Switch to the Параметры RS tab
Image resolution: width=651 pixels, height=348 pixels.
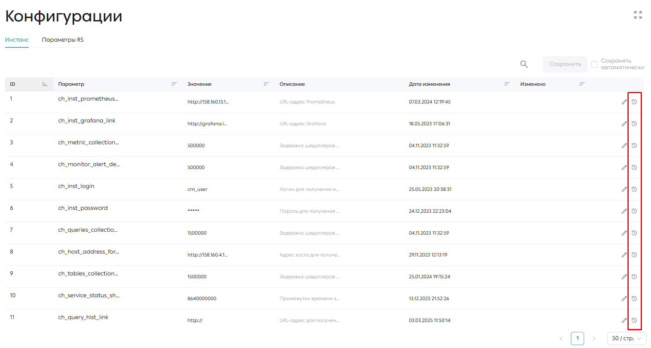click(63, 40)
